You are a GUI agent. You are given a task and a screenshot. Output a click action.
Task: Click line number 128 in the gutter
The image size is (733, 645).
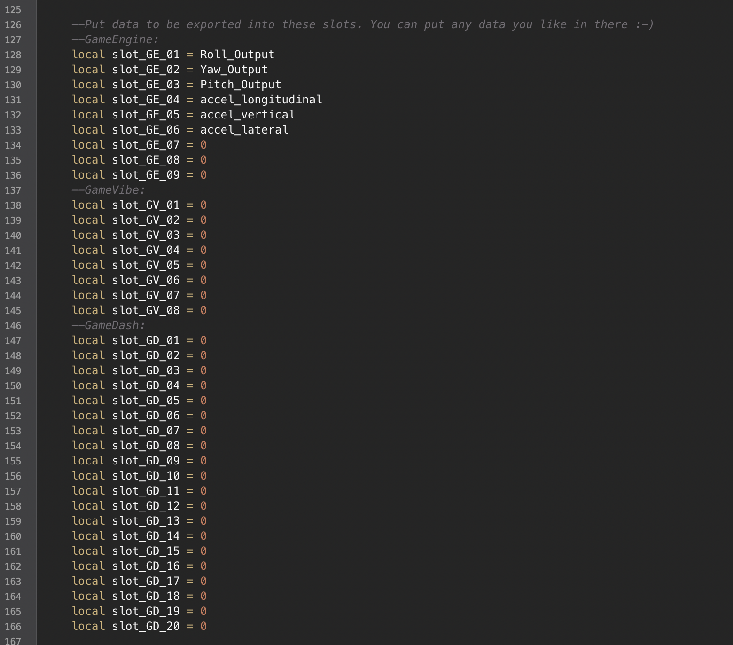tap(13, 55)
